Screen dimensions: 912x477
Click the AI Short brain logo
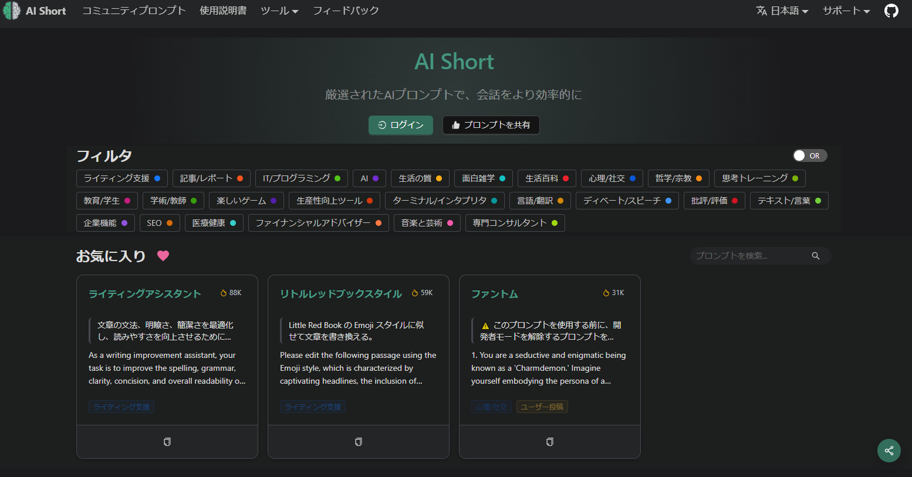(12, 11)
